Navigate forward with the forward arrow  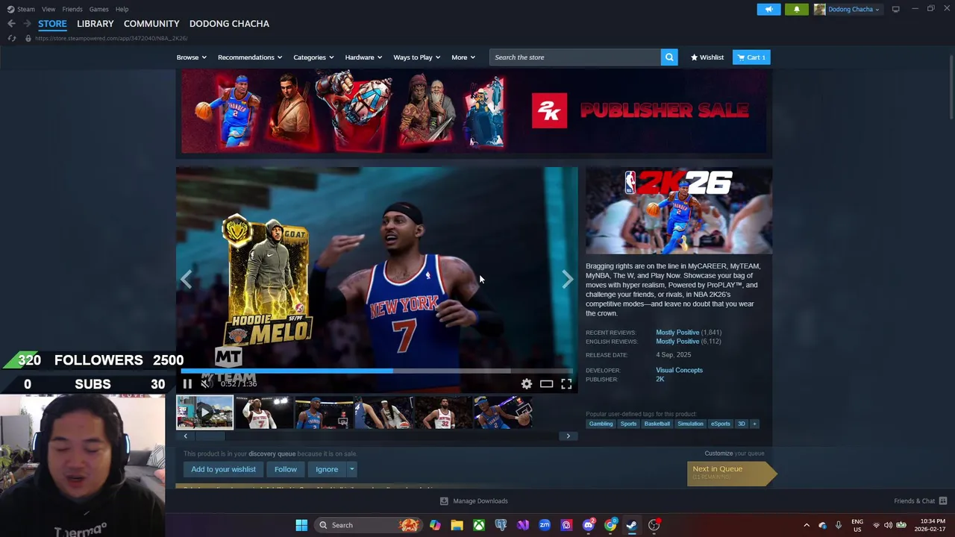coord(27,24)
